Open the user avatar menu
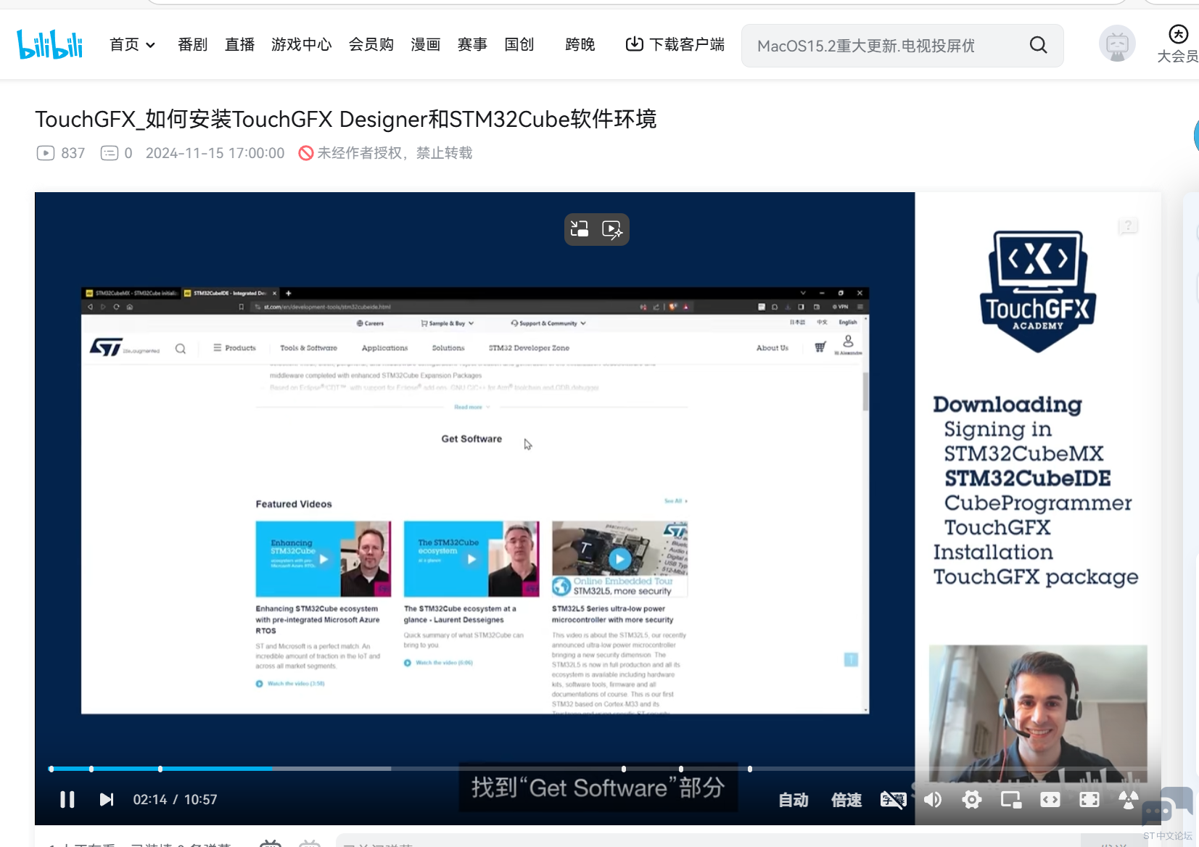Screen dimensions: 1199x847 [1117, 44]
